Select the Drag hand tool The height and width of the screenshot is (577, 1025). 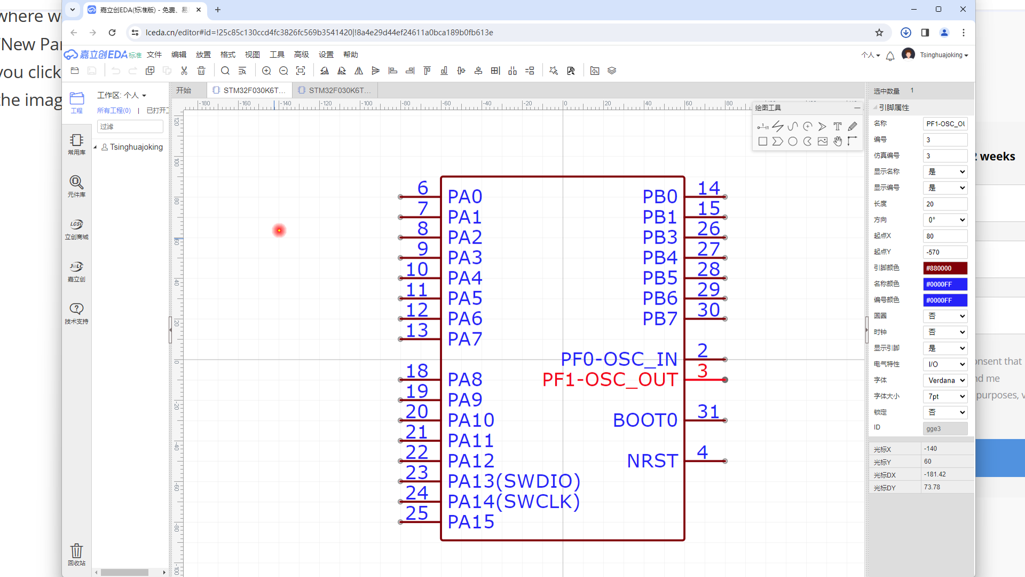(x=838, y=142)
